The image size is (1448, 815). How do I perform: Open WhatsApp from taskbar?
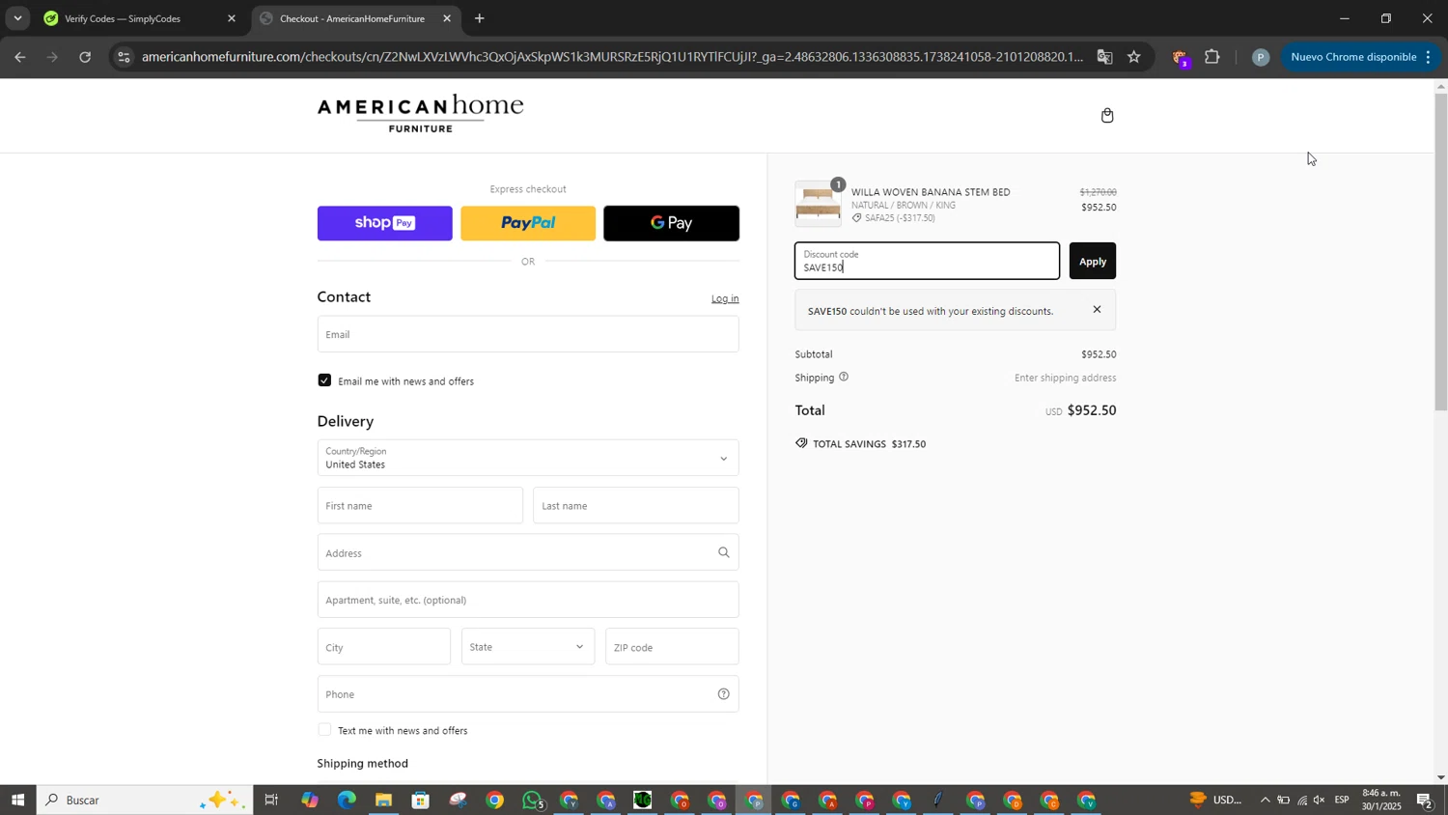pos(532,800)
